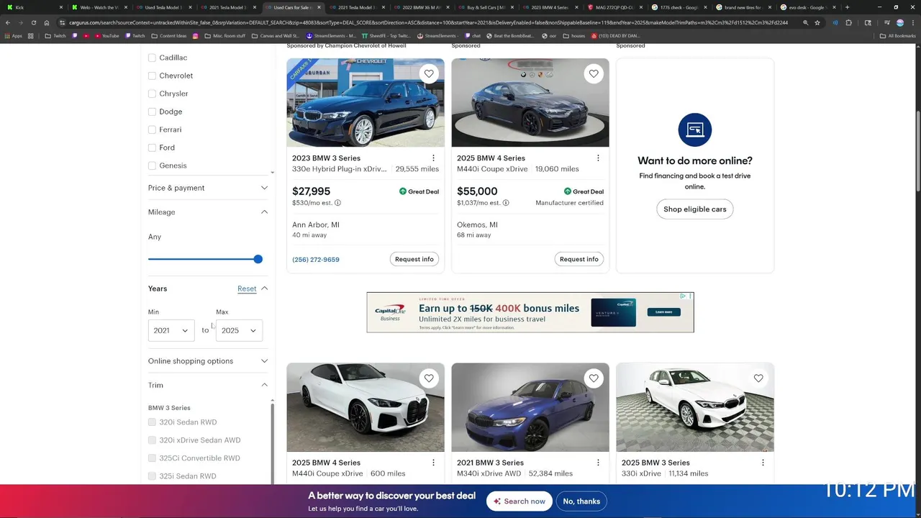Screen dimensions: 921x518
Task: Expand Online shopping options filter
Action: click(x=208, y=361)
